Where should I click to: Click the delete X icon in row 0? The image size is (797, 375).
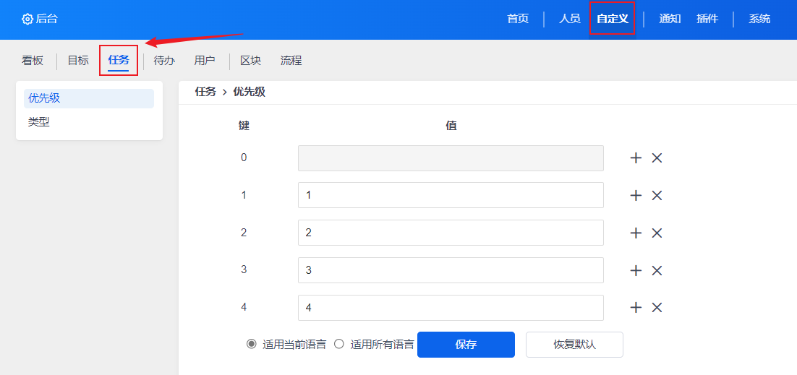point(657,158)
